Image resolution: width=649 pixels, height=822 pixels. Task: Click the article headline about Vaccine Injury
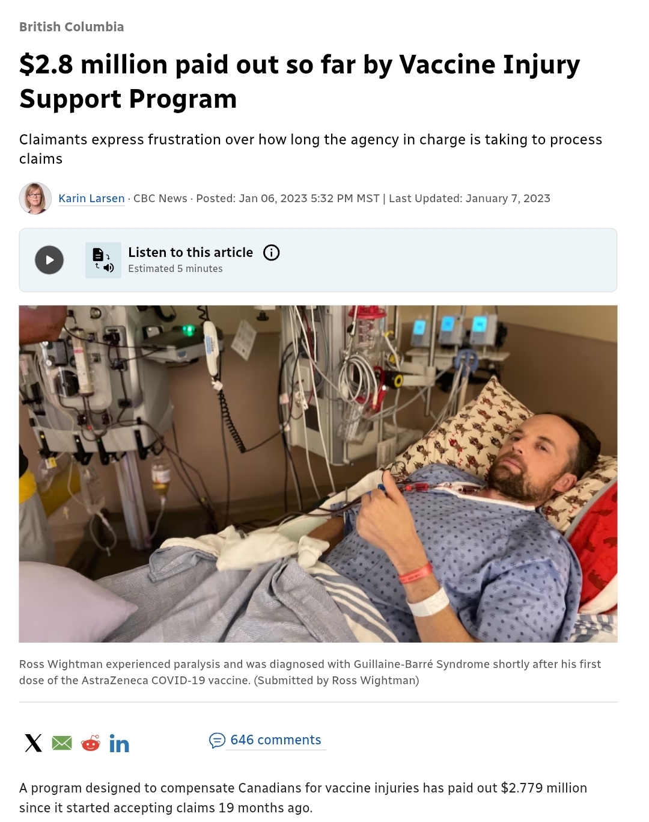(300, 81)
